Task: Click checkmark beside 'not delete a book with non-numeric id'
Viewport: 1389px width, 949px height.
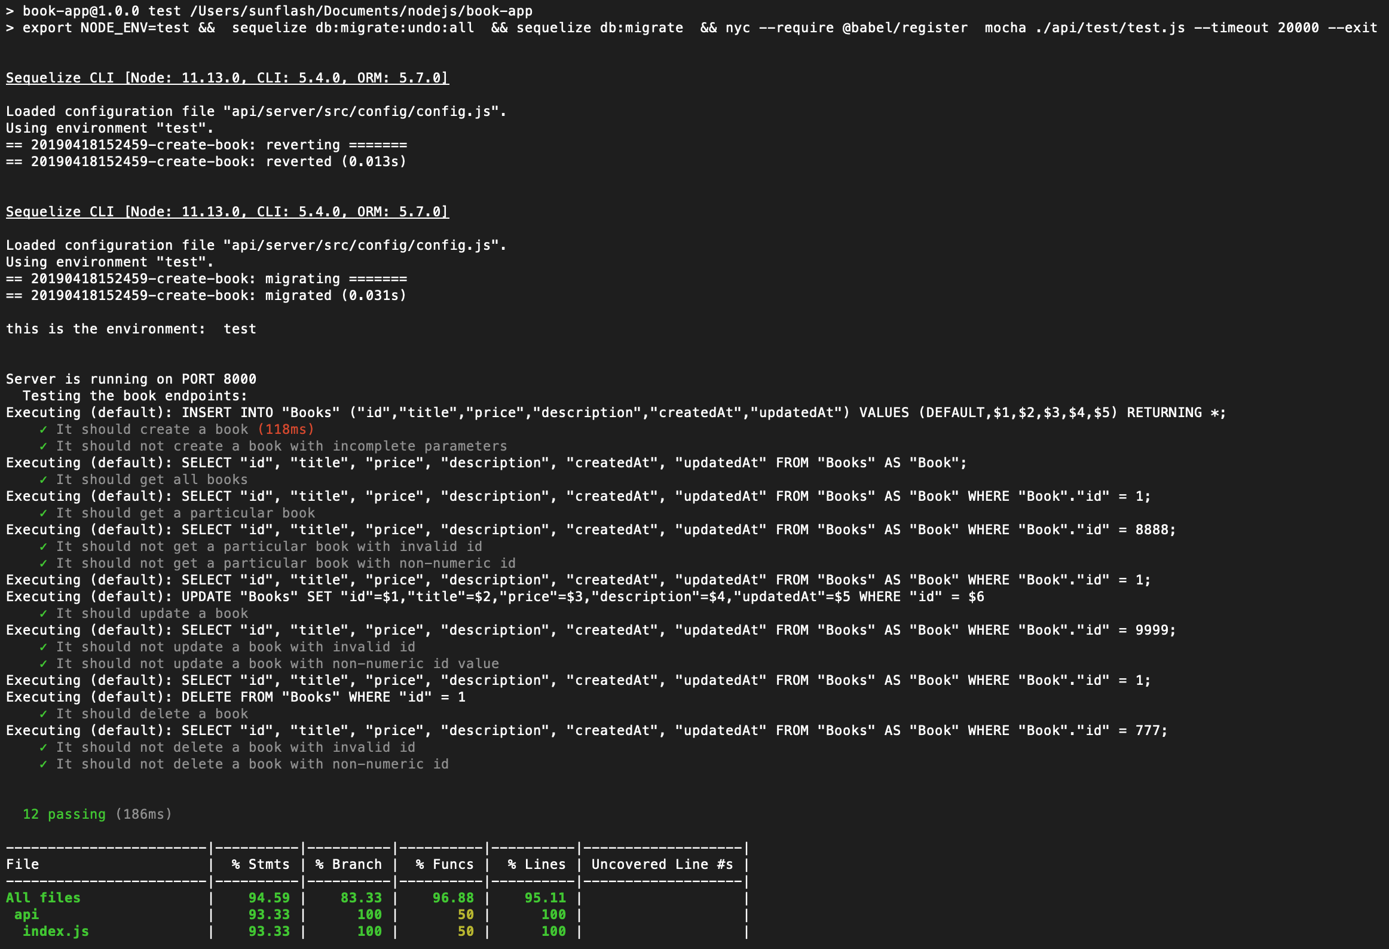Action: [x=43, y=764]
